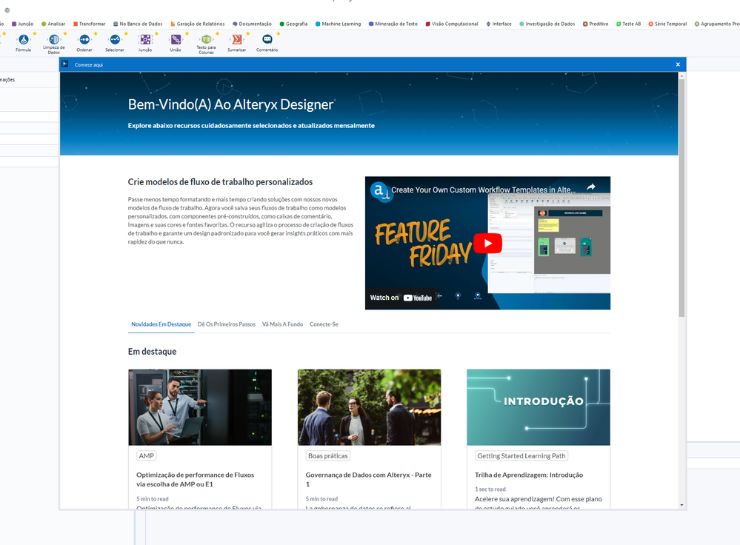
Task: Click the business people Governança card image
Action: pyautogui.click(x=369, y=407)
